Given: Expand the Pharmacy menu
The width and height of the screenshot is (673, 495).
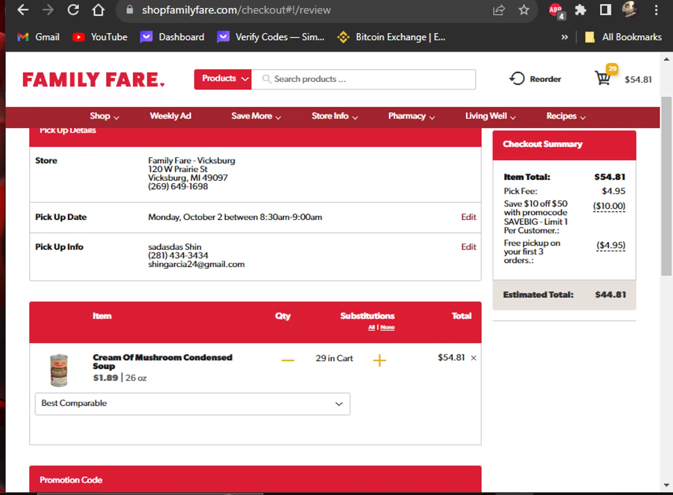Looking at the screenshot, I should pos(411,116).
